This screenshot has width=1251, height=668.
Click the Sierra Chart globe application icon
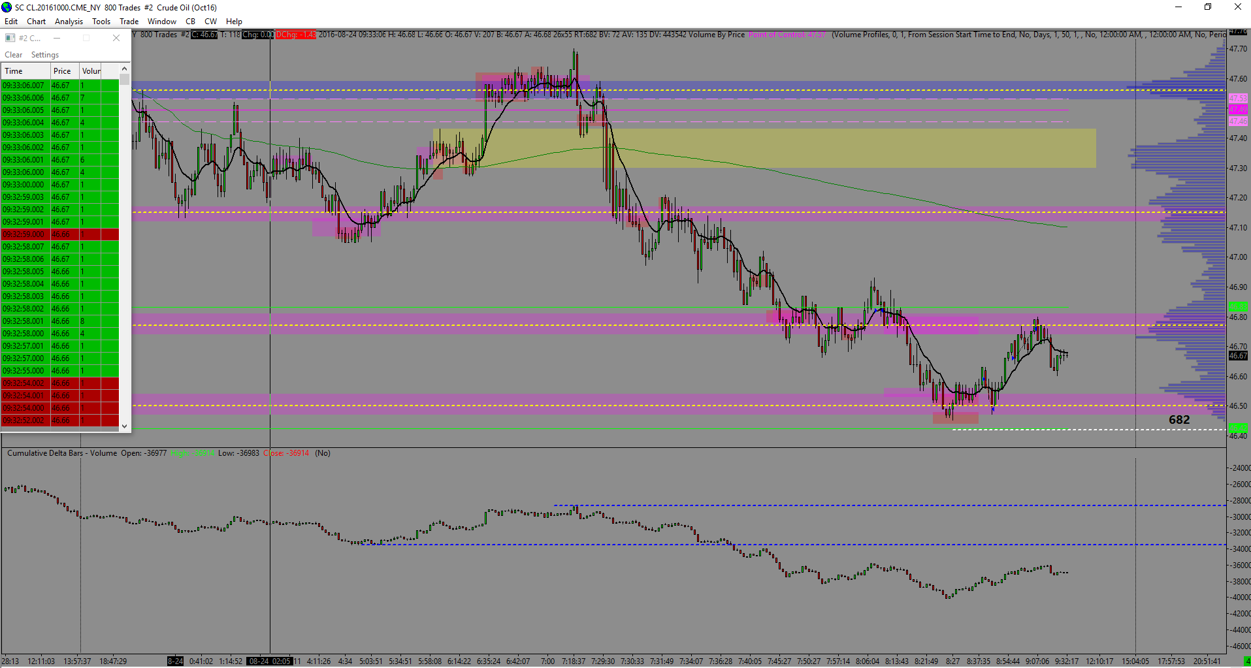point(7,7)
